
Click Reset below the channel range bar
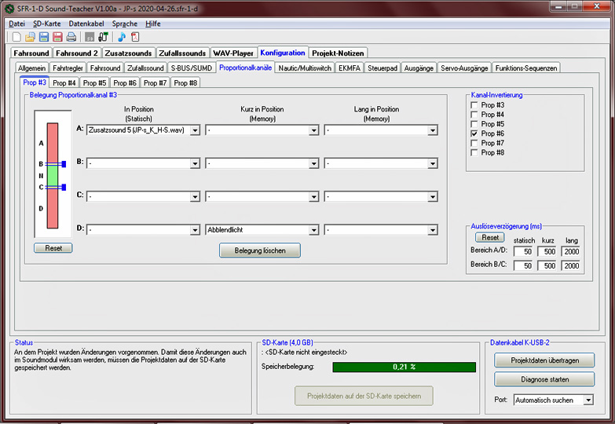53,248
